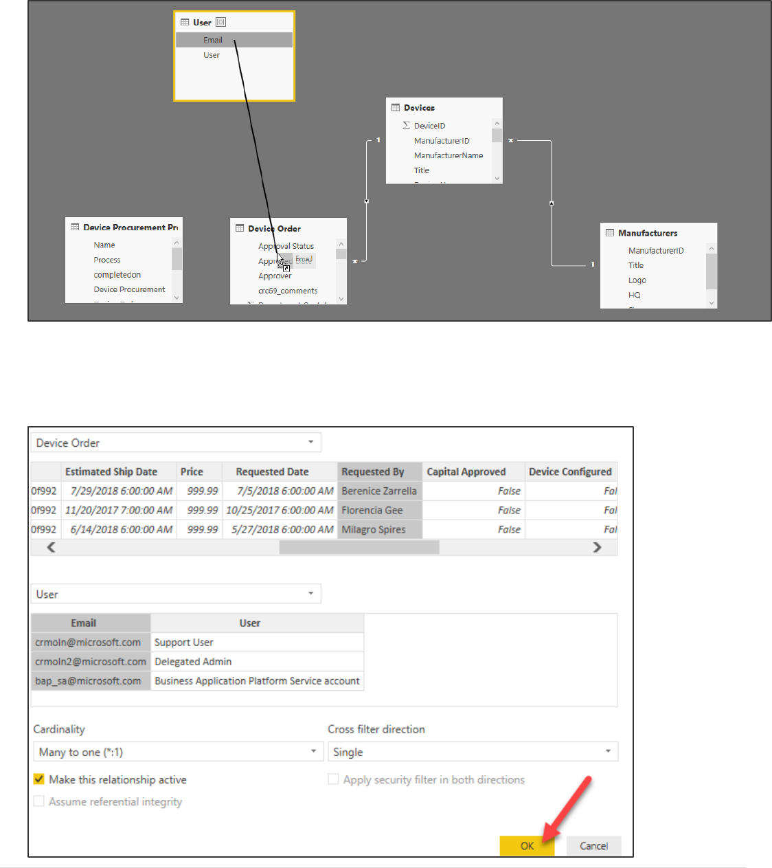772x868 pixels.
Task: Open the Cross filter direction dropdown
Action: click(473, 752)
